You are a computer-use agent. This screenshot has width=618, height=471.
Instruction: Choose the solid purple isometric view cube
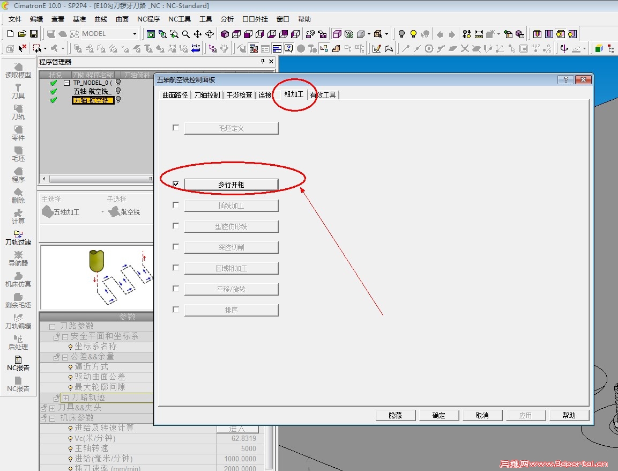[225, 34]
